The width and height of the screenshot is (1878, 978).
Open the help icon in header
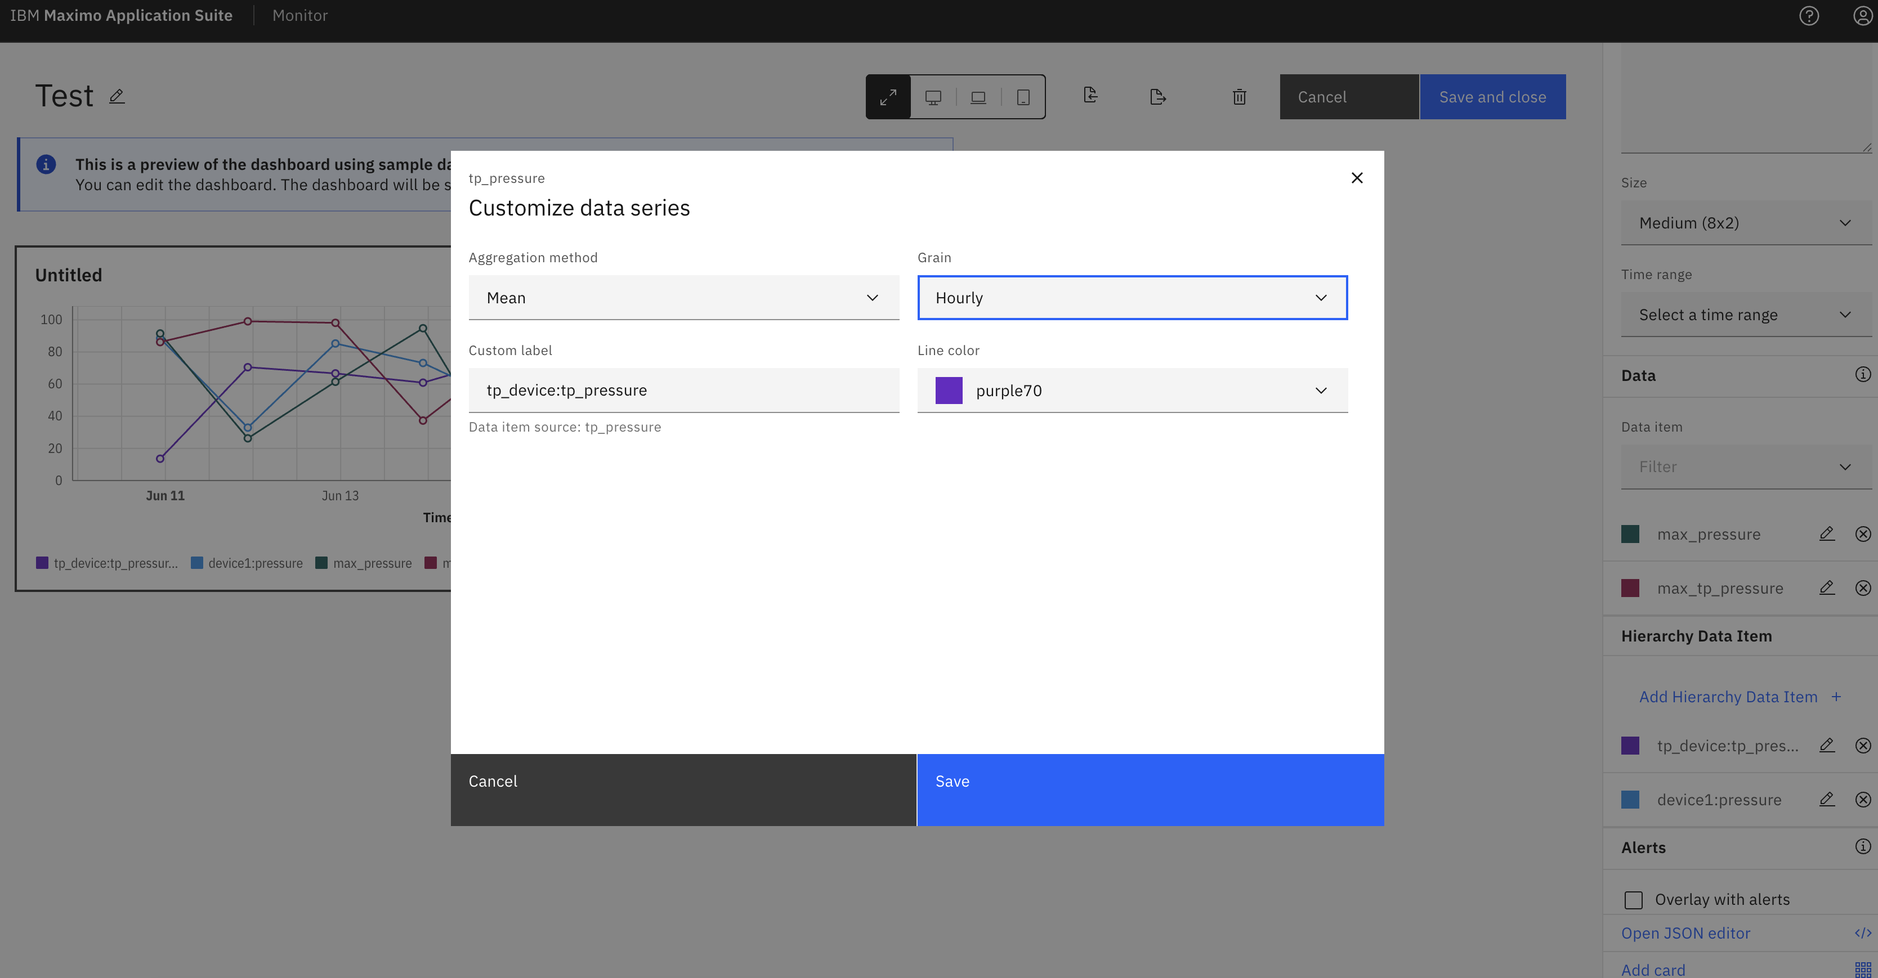1809,16
